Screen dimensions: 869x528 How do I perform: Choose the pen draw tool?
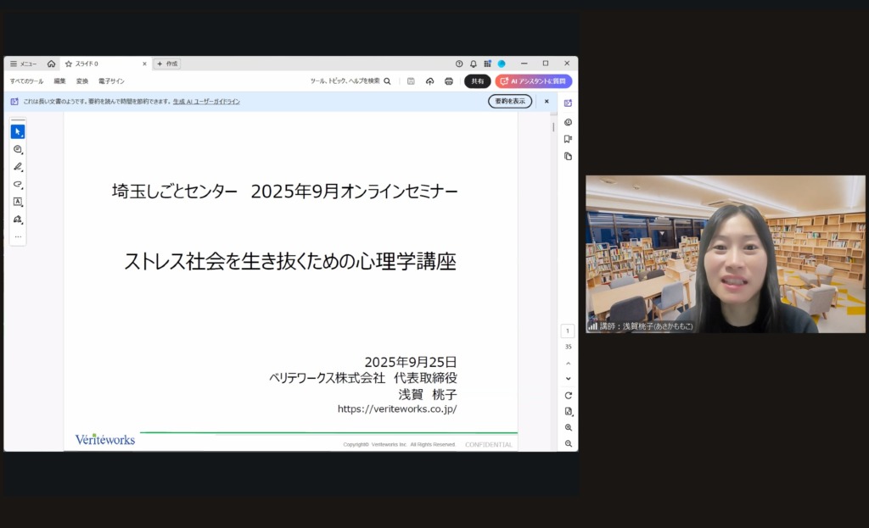pos(17,167)
